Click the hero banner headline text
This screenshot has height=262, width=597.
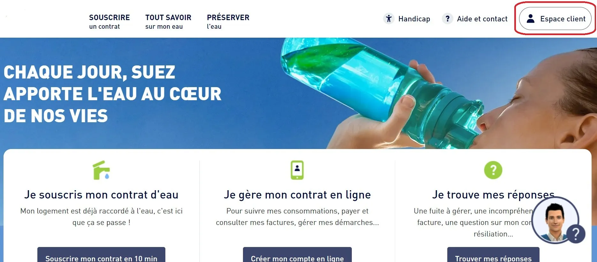pos(112,94)
